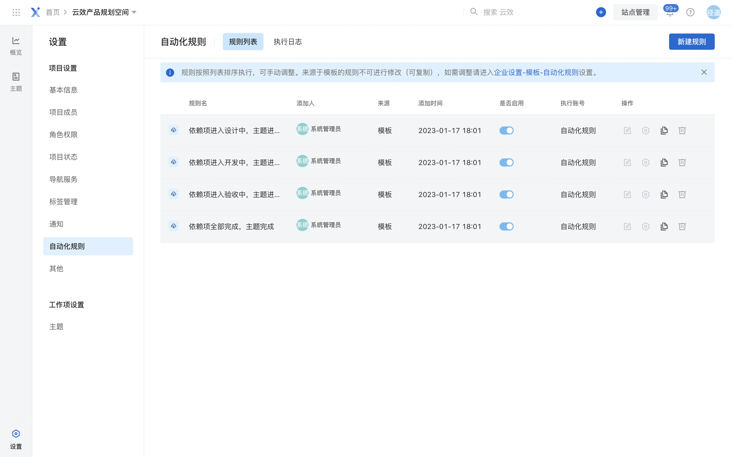Toggle enable switch for 依赖项进入开发中 rule

(507, 162)
